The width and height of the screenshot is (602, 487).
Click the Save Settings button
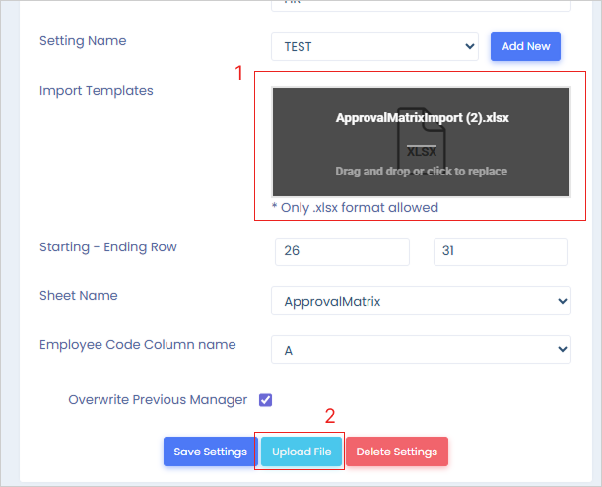point(210,452)
